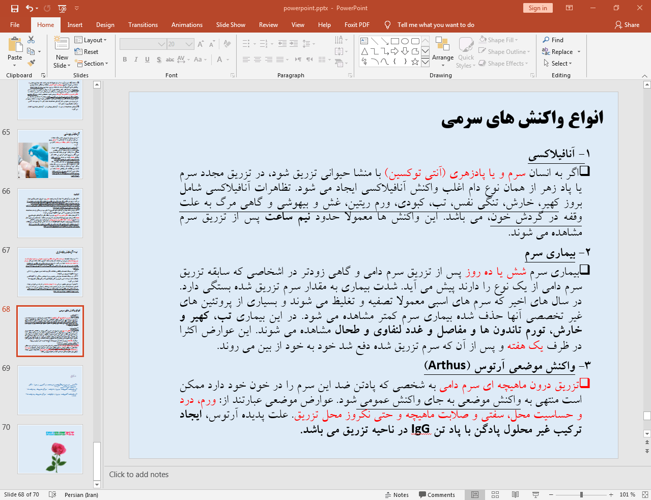Screen dimensions: 651x500
Task: Toggle text Shadow formatting
Action: click(x=159, y=60)
